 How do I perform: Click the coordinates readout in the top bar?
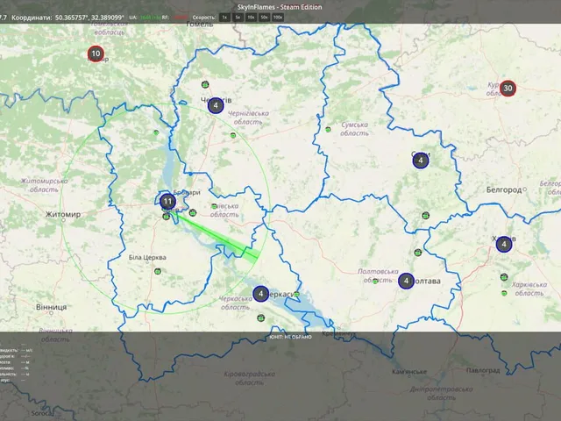click(68, 18)
